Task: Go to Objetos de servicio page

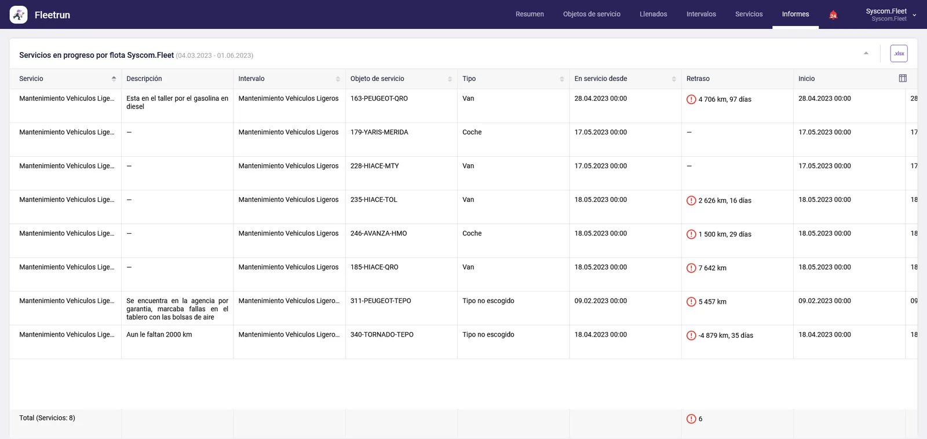Action: click(592, 14)
